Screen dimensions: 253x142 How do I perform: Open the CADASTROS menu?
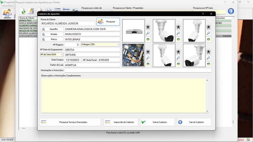point(7,6)
